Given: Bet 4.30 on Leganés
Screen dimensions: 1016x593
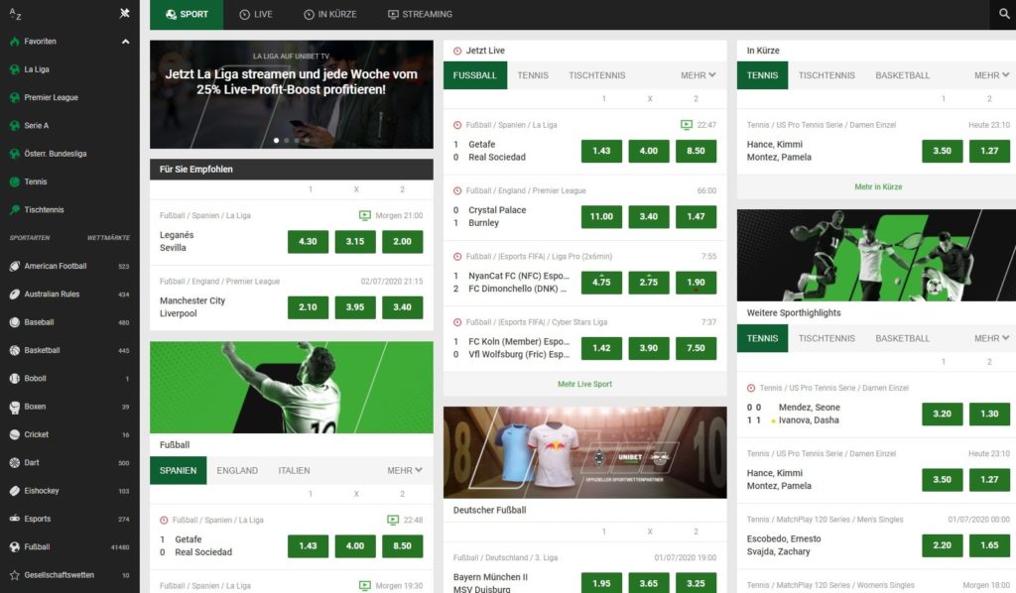Looking at the screenshot, I should click(x=308, y=242).
